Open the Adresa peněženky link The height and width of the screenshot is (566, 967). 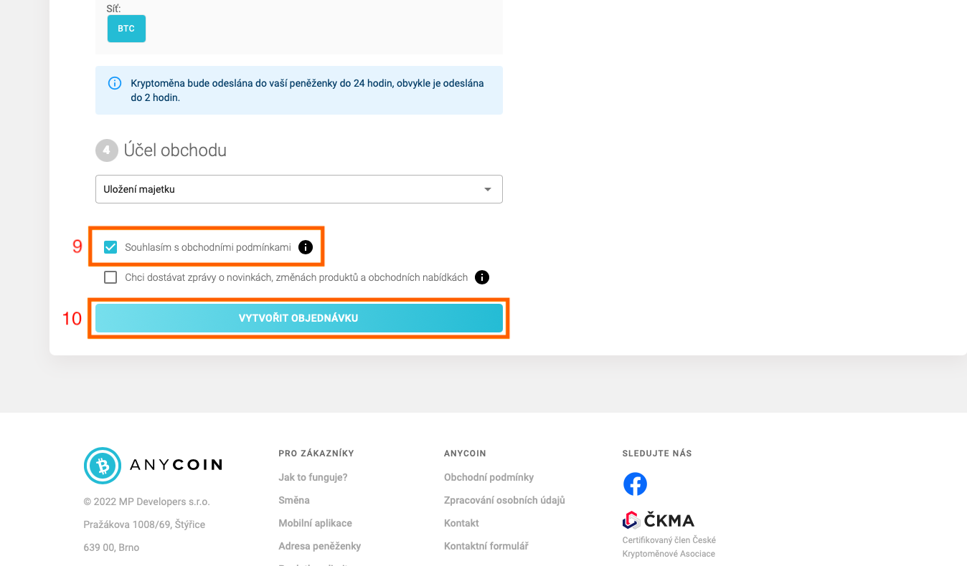(x=319, y=546)
